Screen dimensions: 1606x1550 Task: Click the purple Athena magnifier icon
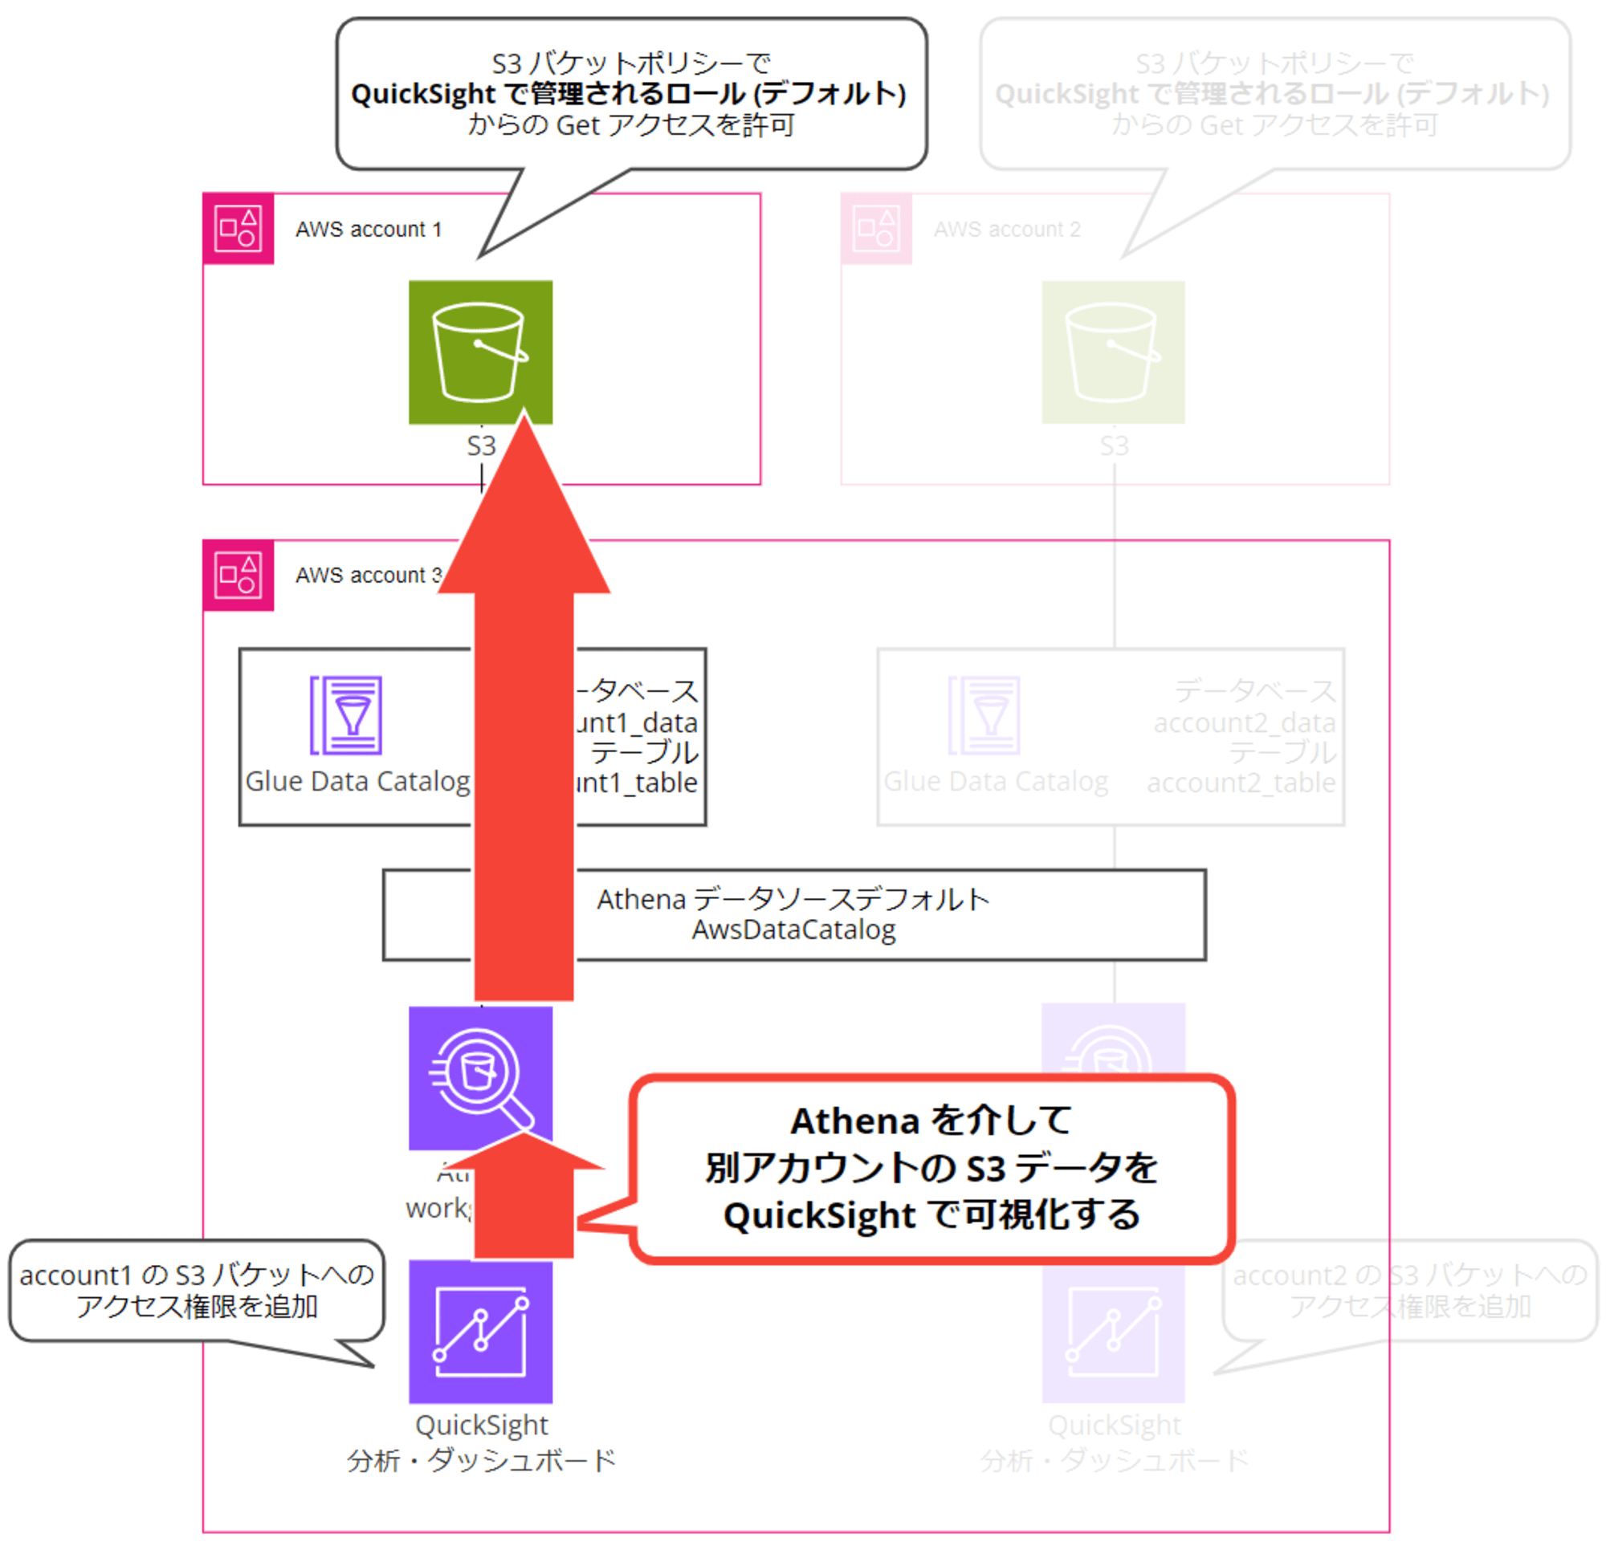pyautogui.click(x=480, y=1078)
